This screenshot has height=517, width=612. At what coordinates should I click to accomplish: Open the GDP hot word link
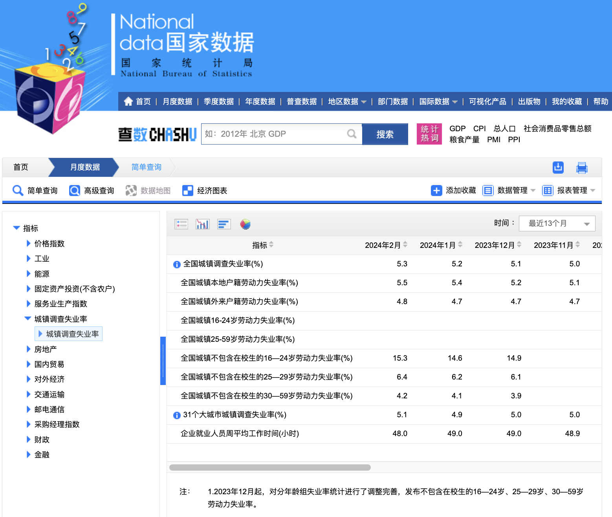(458, 128)
